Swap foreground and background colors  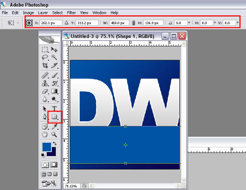(x=55, y=143)
